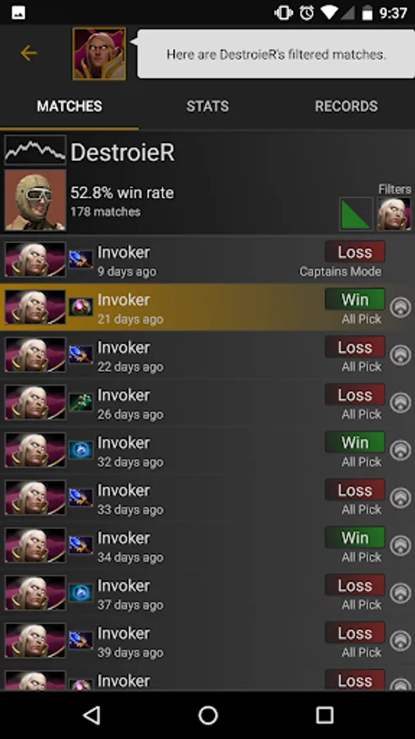The image size is (415, 739).
Task: Tap the green triangle filter icon
Action: click(x=356, y=214)
